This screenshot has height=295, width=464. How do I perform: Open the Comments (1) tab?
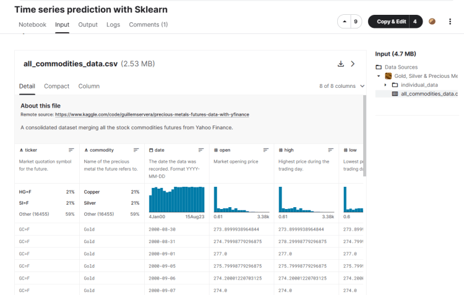point(148,25)
